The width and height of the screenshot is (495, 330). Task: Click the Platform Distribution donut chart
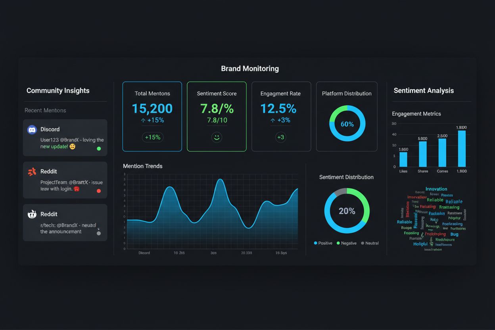(347, 124)
